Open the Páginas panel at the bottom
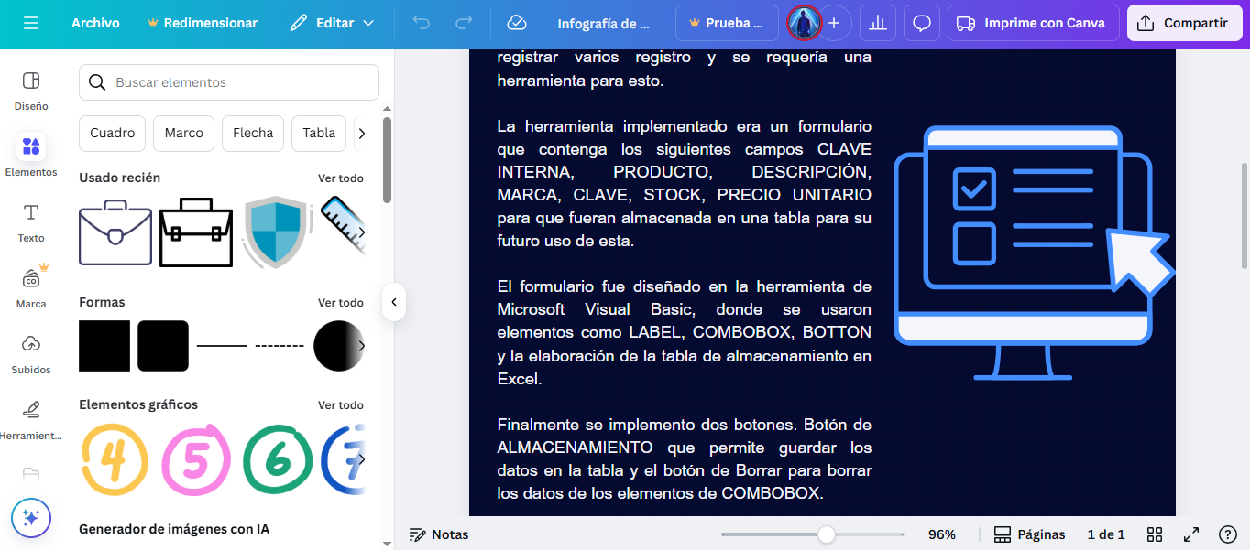1250x550 pixels. 1029,534
